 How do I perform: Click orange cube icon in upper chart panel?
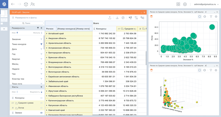pyautogui.click(x=151, y=17)
